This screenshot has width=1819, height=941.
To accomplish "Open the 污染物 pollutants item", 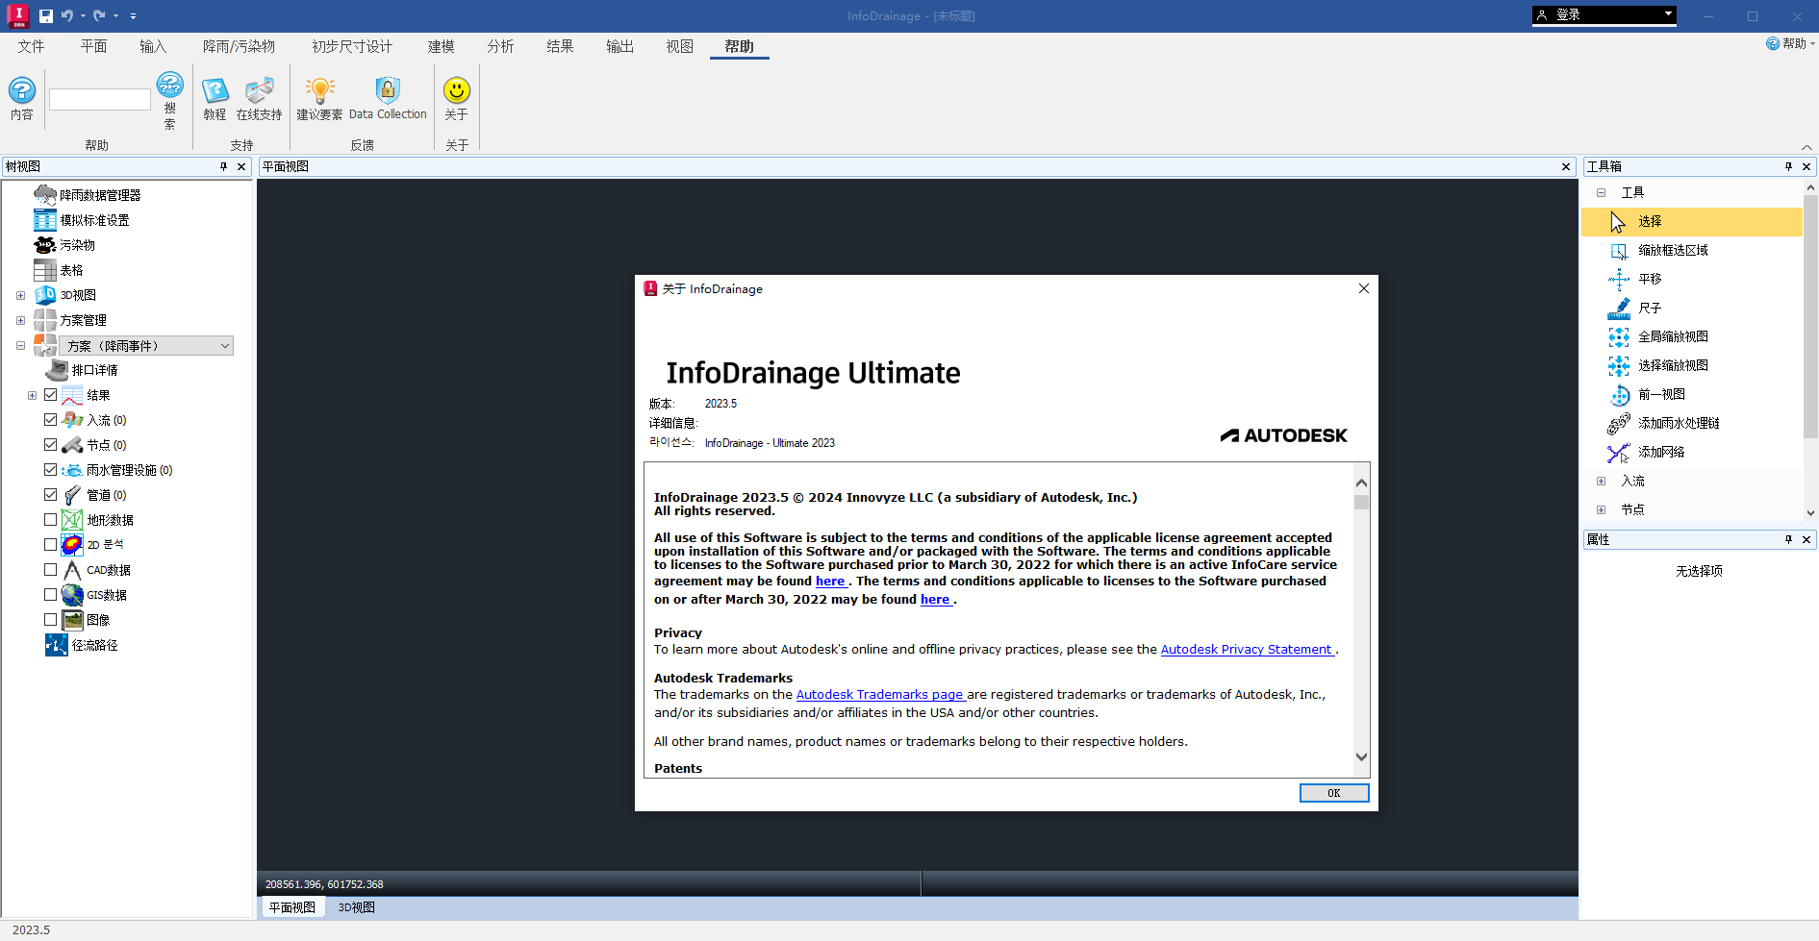I will tap(64, 245).
